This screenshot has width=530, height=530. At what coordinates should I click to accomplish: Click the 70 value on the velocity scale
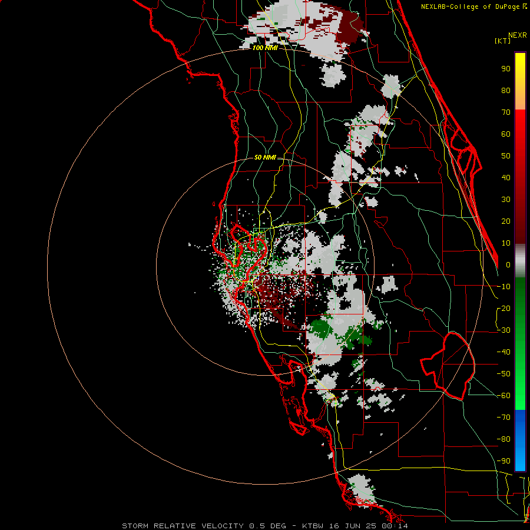[506, 112]
